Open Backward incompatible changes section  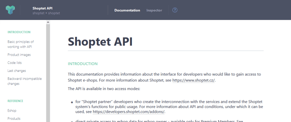tap(25, 81)
